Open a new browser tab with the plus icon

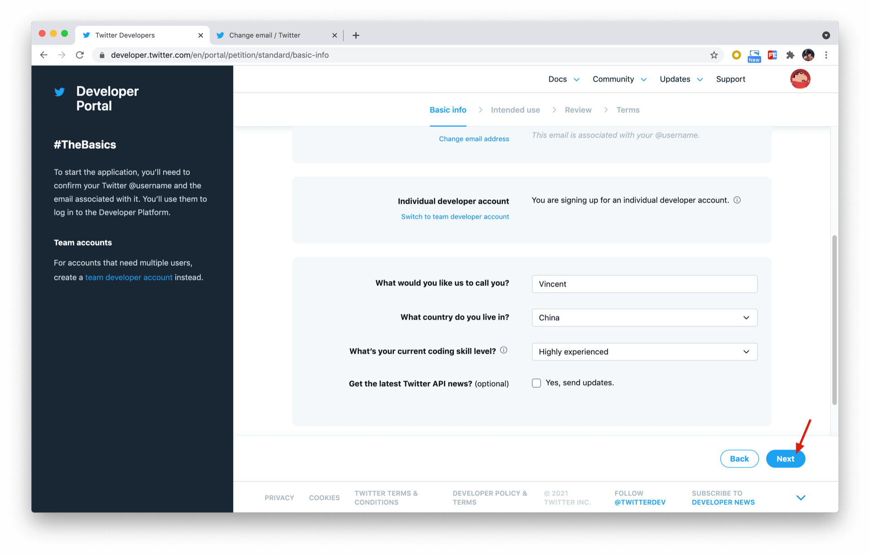tap(356, 35)
